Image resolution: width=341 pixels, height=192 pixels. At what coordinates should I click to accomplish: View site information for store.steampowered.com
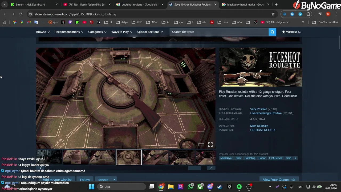point(30,14)
